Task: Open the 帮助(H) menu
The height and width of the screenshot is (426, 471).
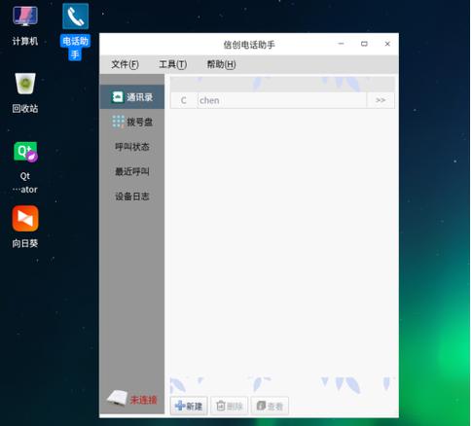Action: pos(221,64)
